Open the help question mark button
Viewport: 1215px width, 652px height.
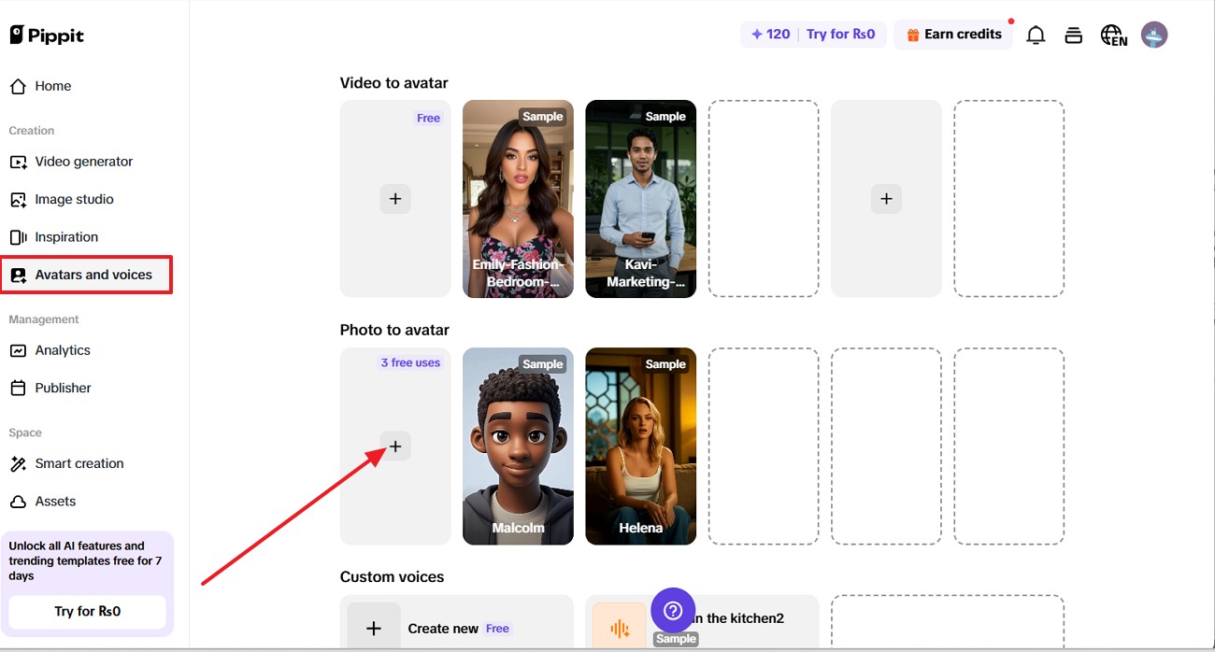click(x=673, y=611)
